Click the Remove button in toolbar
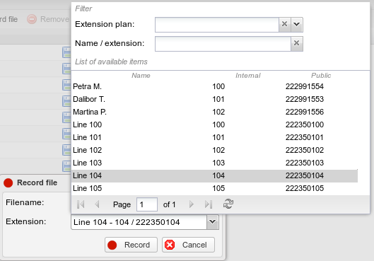The width and height of the screenshot is (374, 261). 47,19
